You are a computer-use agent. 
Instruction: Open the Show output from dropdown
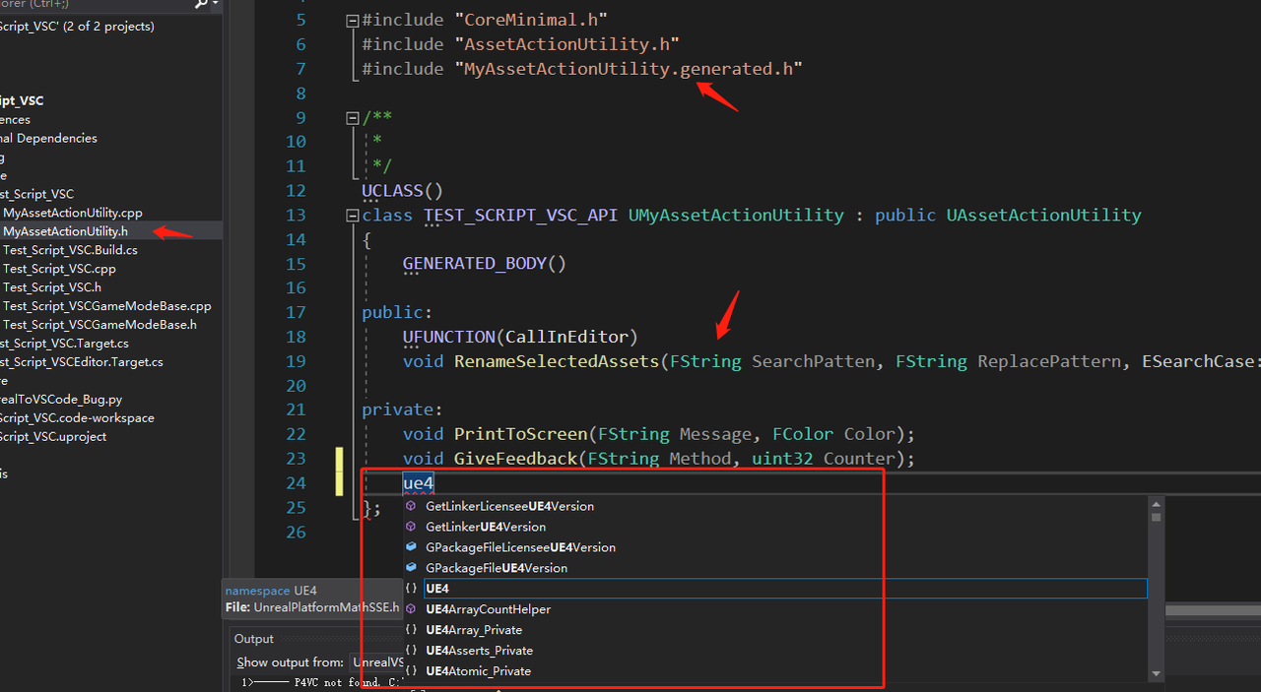point(376,662)
